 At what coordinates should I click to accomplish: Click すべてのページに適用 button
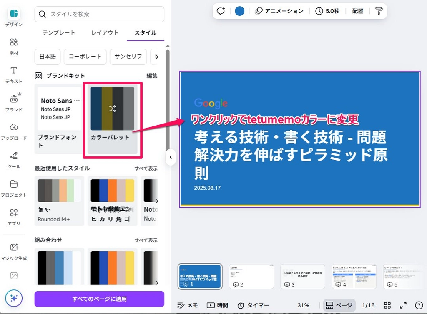click(99, 299)
